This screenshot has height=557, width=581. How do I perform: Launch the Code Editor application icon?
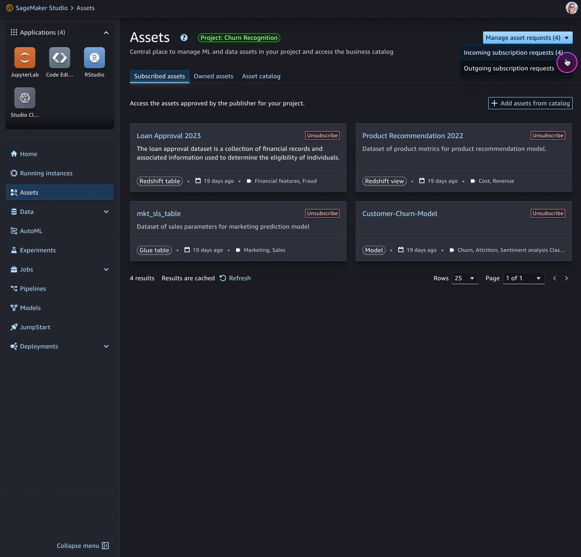(x=59, y=58)
